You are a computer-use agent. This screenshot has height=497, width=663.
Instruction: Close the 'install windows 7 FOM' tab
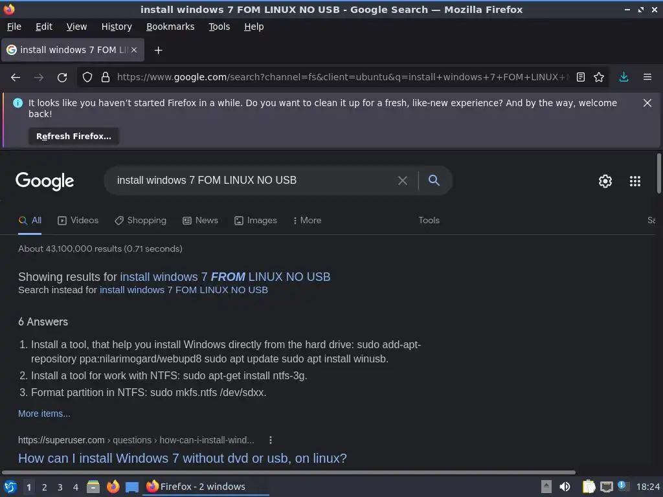(134, 50)
